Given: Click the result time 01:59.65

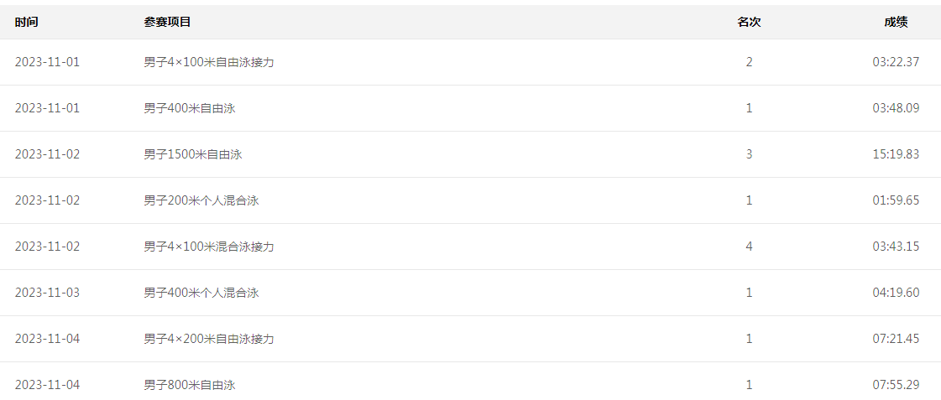Looking at the screenshot, I should [x=896, y=200].
